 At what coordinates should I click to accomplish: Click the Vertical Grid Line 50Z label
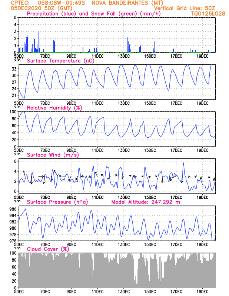click(185, 8)
